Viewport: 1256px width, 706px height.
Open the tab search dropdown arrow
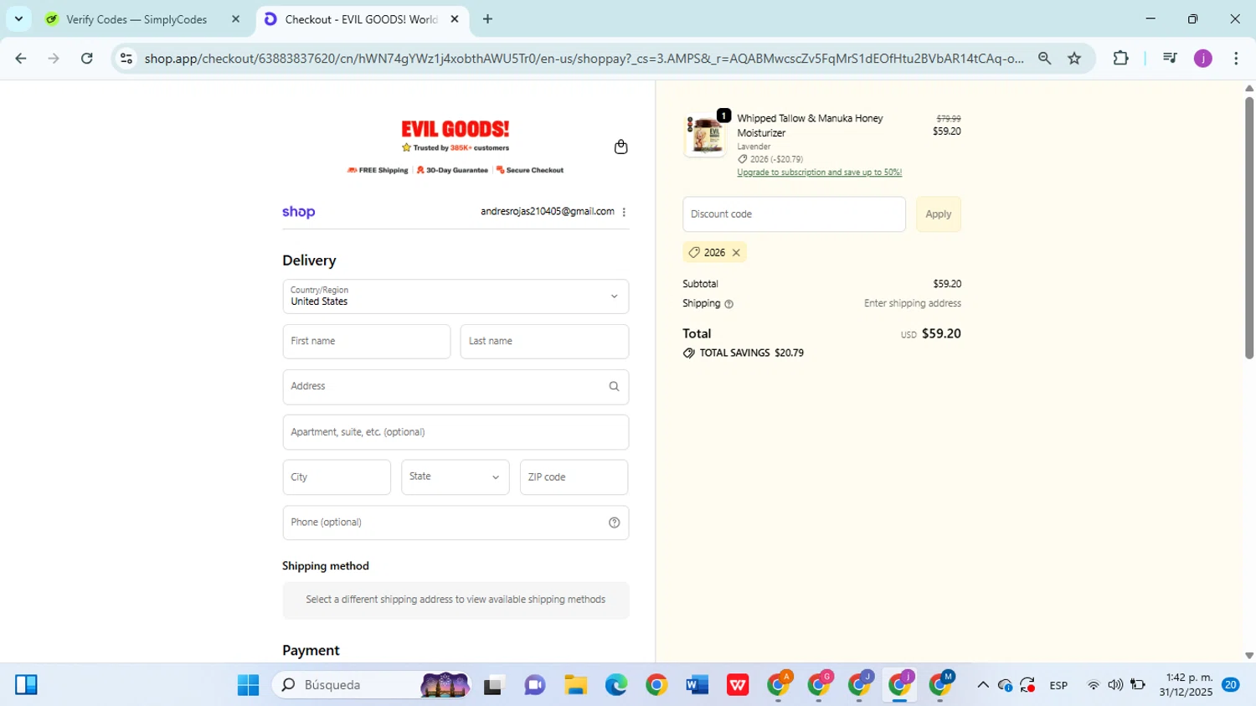pyautogui.click(x=18, y=18)
